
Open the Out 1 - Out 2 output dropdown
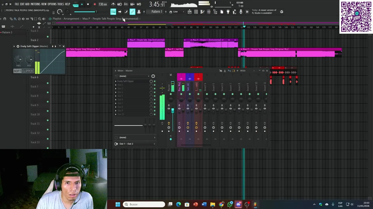136,144
